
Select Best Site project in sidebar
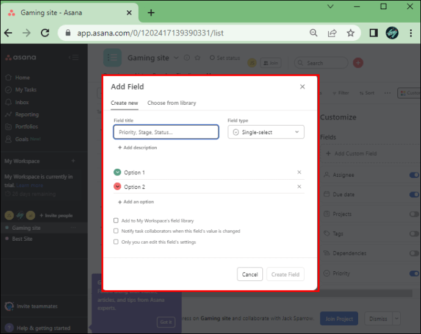[22, 239]
